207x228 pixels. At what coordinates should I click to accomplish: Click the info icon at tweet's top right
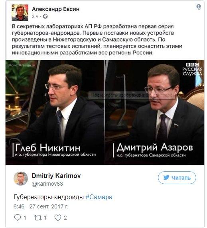coord(199,6)
